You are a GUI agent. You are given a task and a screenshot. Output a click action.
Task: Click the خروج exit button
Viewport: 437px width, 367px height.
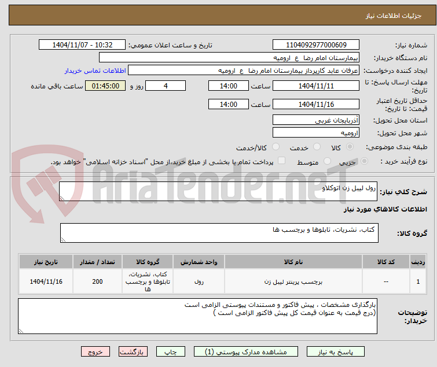96,352
